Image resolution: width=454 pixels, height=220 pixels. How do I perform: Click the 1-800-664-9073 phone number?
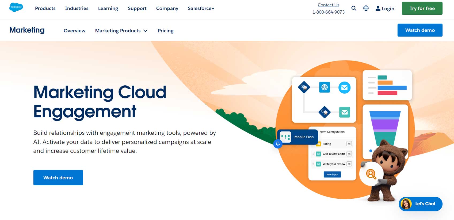pos(328,12)
